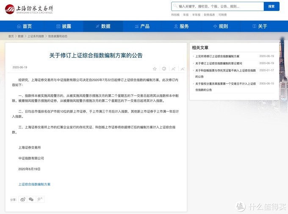The image size is (288, 214).
Task: Open related article about 科创板股票与存托凭证
Action: click(226, 73)
